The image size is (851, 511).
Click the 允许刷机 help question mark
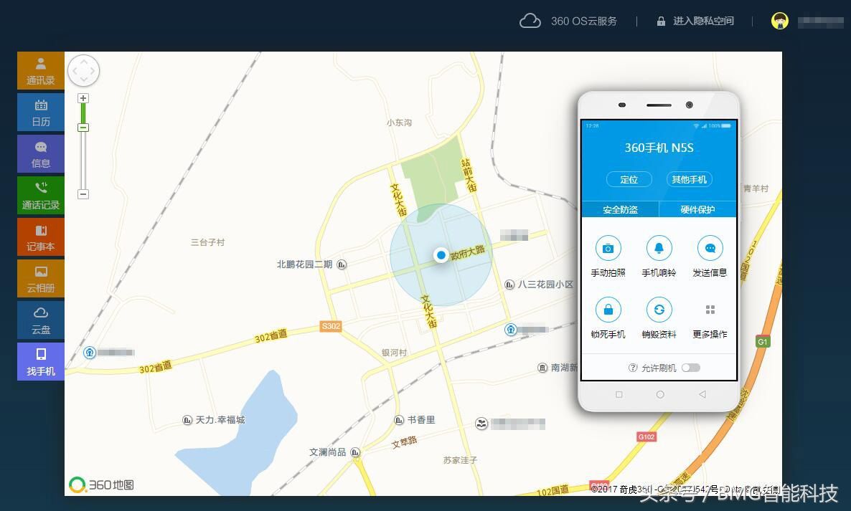pos(633,368)
